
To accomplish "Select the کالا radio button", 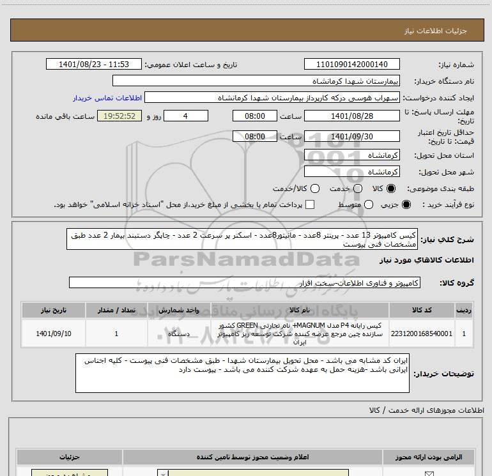I will tap(391, 188).
